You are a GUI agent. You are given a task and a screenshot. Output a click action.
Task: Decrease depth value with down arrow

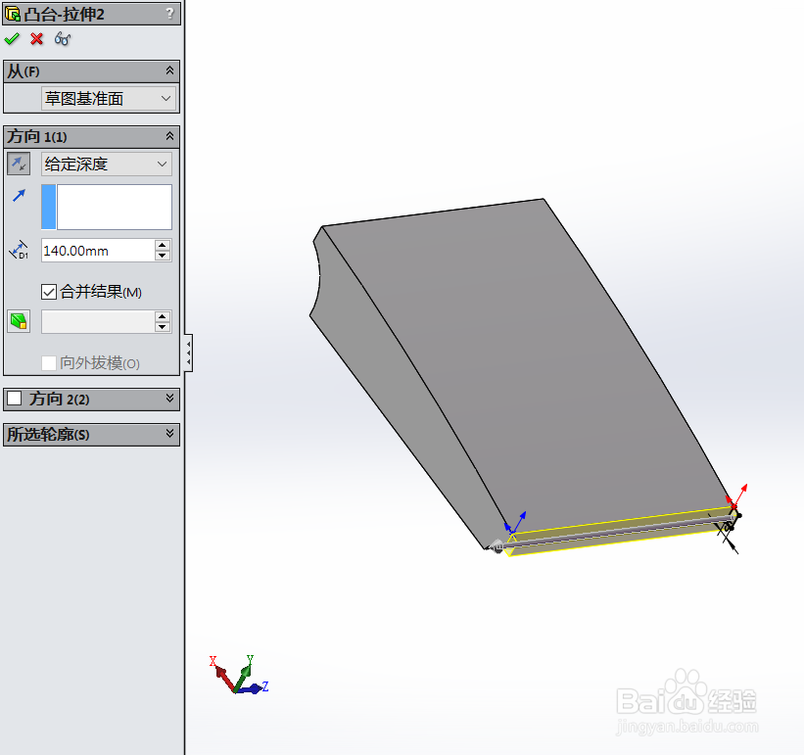(x=163, y=256)
